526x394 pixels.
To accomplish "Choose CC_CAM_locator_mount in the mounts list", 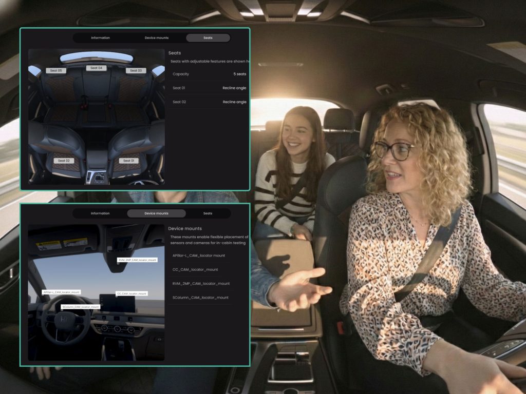I will click(x=195, y=270).
